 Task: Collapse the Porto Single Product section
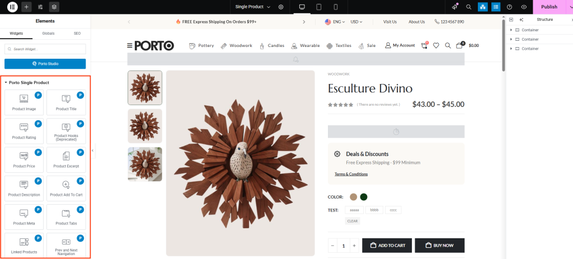pos(6,83)
